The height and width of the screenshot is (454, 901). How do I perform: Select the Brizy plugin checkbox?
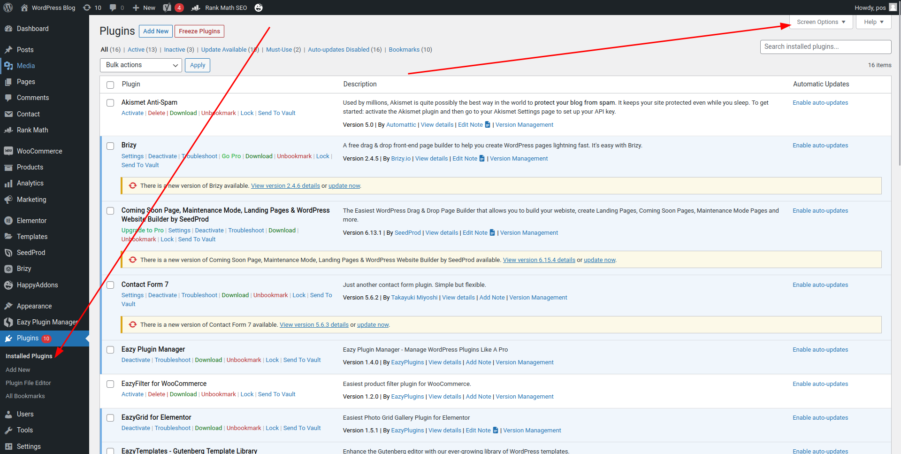[x=110, y=146]
